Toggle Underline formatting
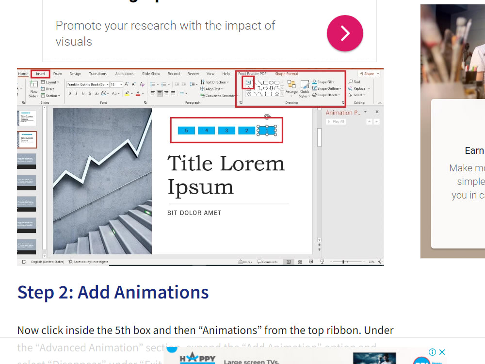 tap(83, 93)
